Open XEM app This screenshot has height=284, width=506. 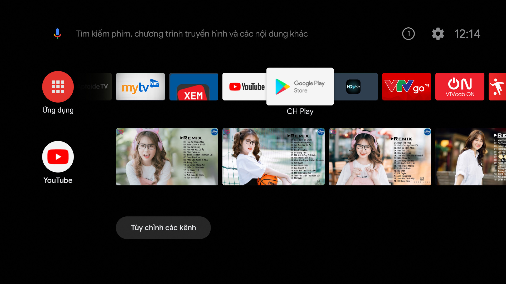(x=193, y=87)
